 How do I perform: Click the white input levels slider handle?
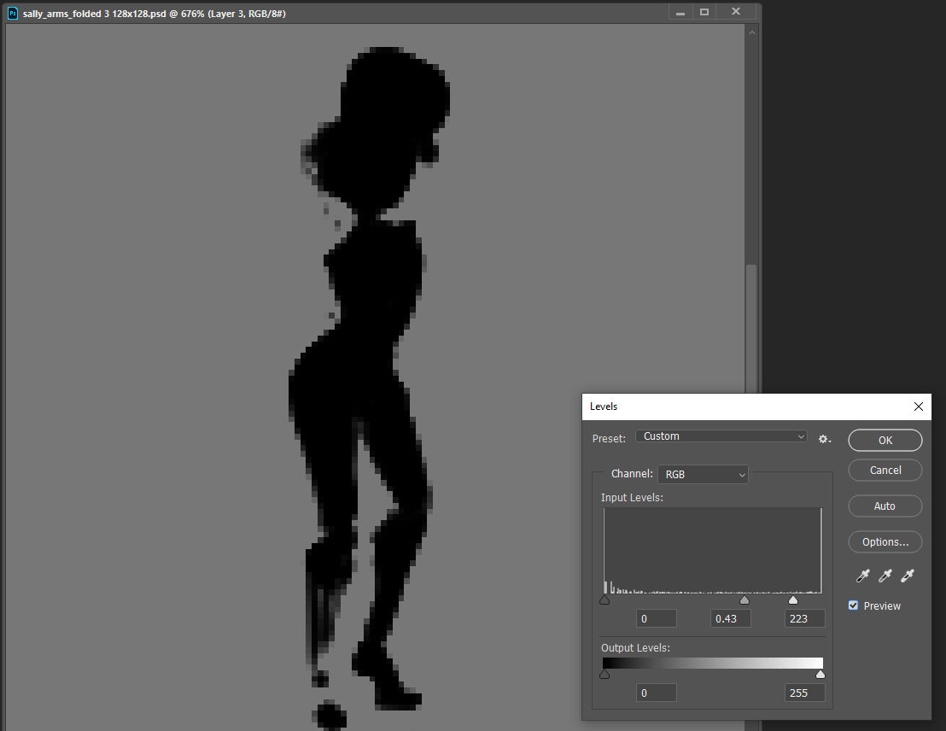pyautogui.click(x=793, y=600)
